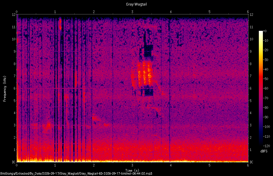Click the '+0' colorbar value
Viewport: 273px width, 176px height.
[265, 31]
